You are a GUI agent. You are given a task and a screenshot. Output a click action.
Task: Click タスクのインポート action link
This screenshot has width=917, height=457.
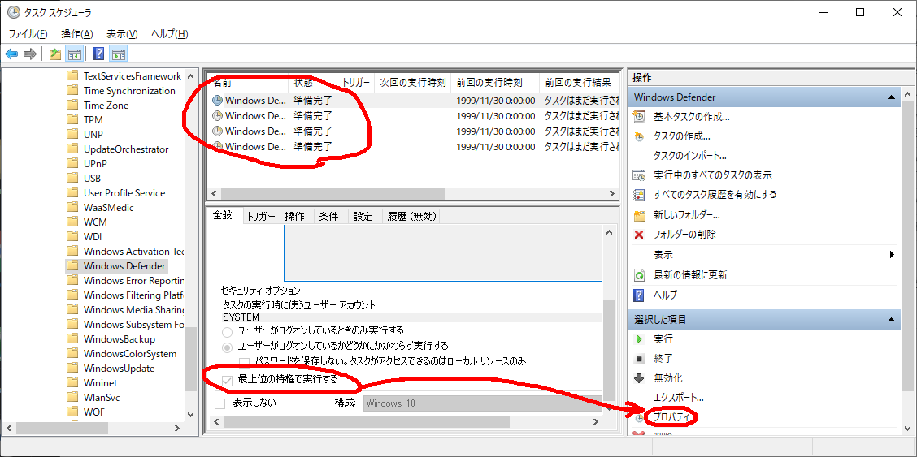point(689,156)
